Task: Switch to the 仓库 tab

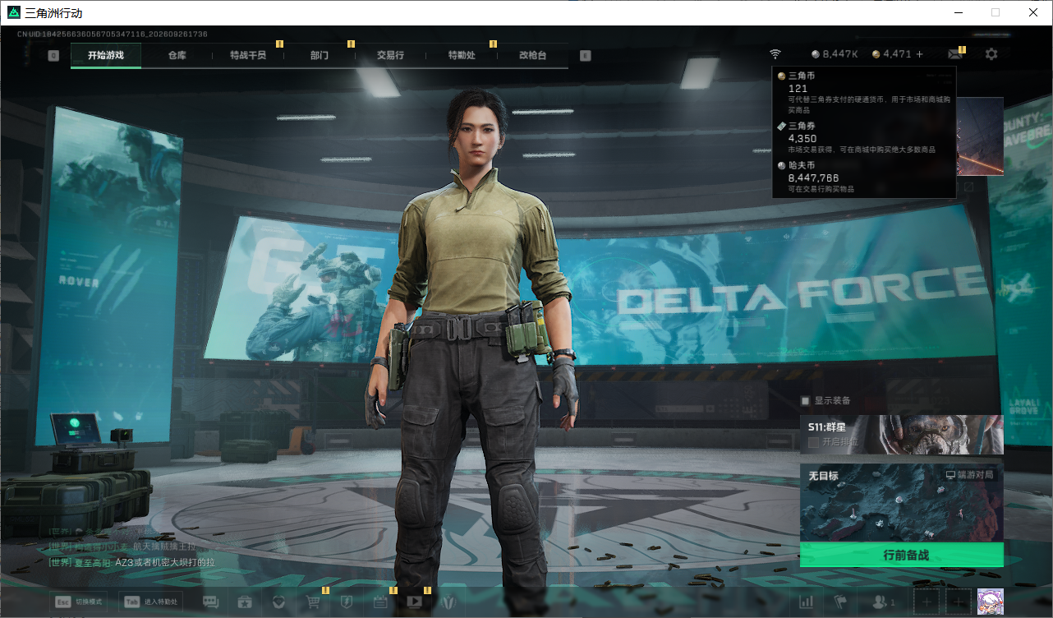Action: 177,55
